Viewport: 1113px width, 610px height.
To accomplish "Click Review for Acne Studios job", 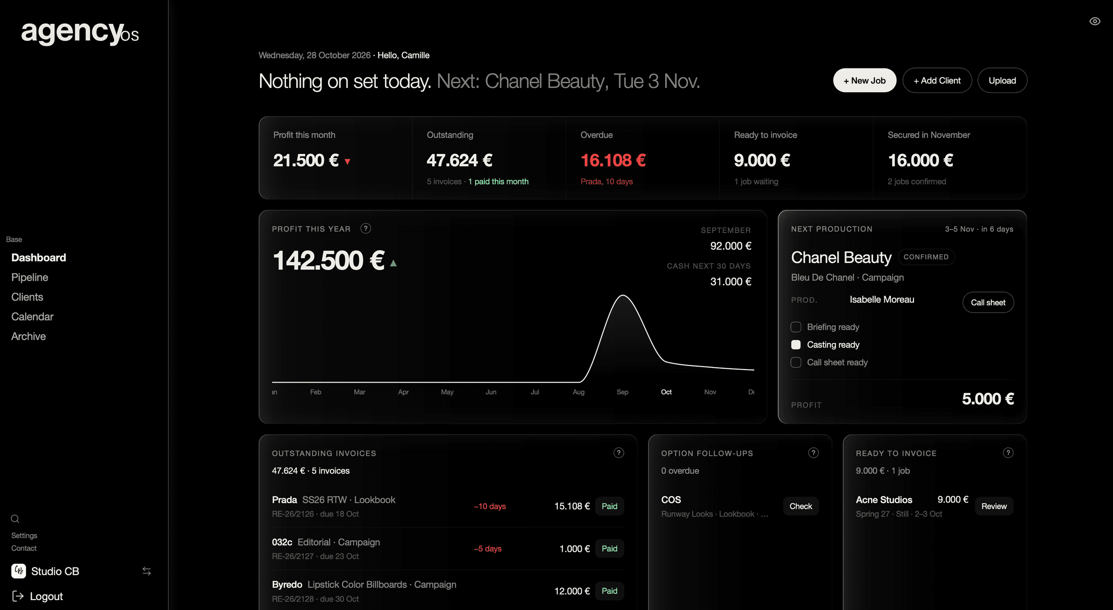I will (994, 506).
